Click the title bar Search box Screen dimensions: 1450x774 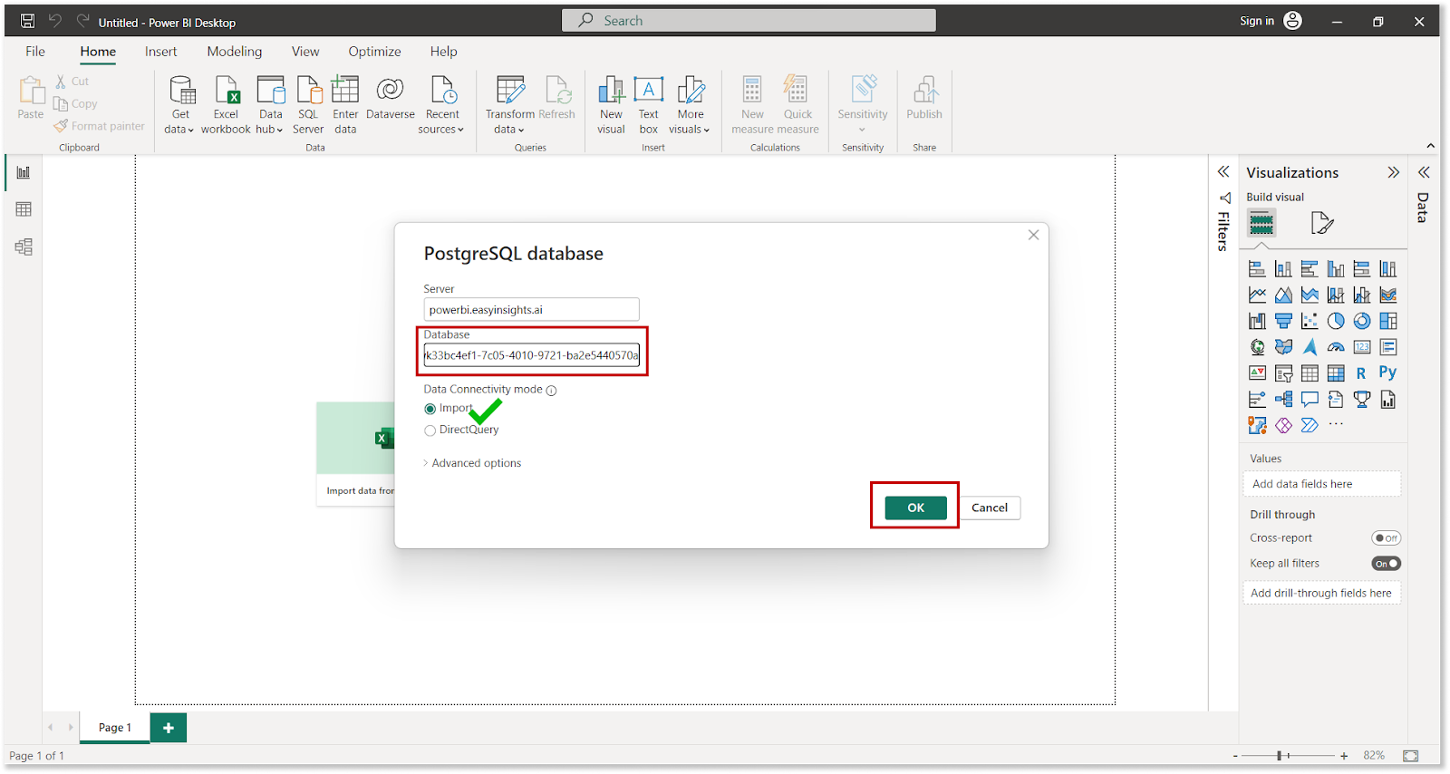coord(749,20)
